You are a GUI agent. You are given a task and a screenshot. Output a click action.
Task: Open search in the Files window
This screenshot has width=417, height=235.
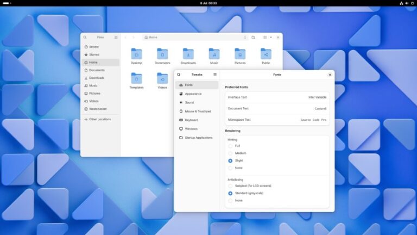coord(85,38)
